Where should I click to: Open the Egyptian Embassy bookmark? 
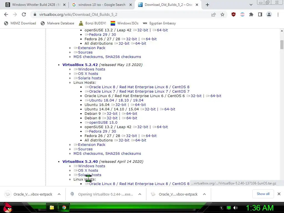click(x=159, y=23)
